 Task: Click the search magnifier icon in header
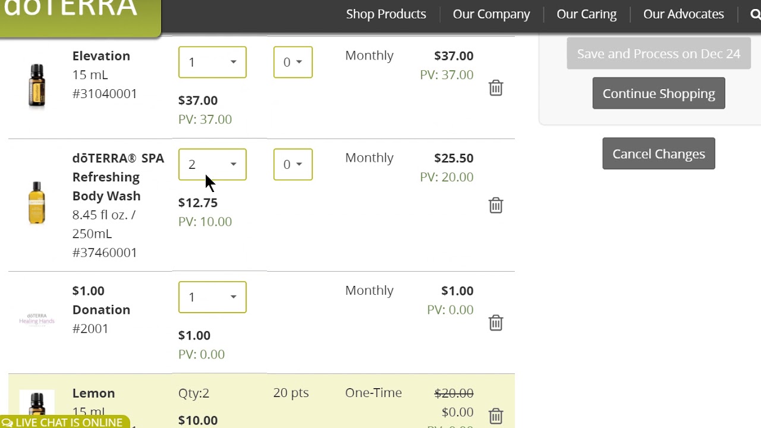(755, 14)
